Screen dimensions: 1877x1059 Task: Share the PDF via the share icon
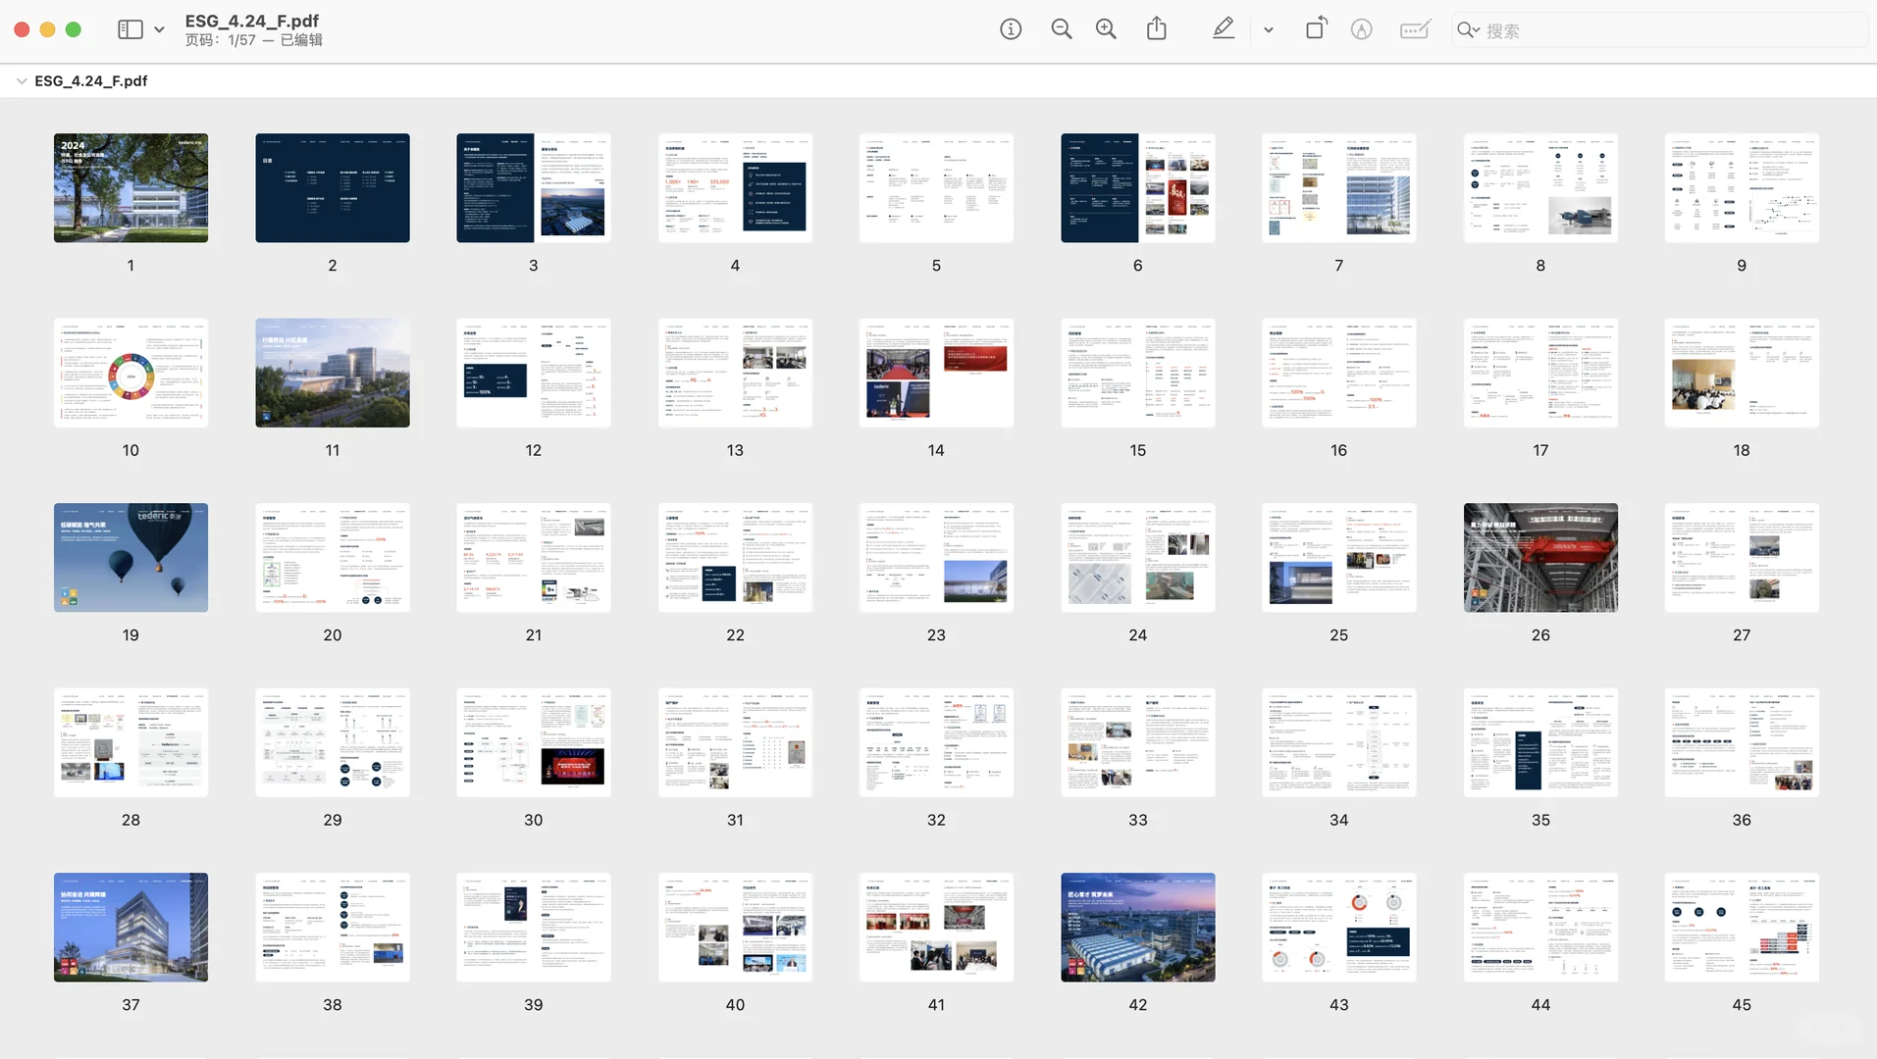1157,28
